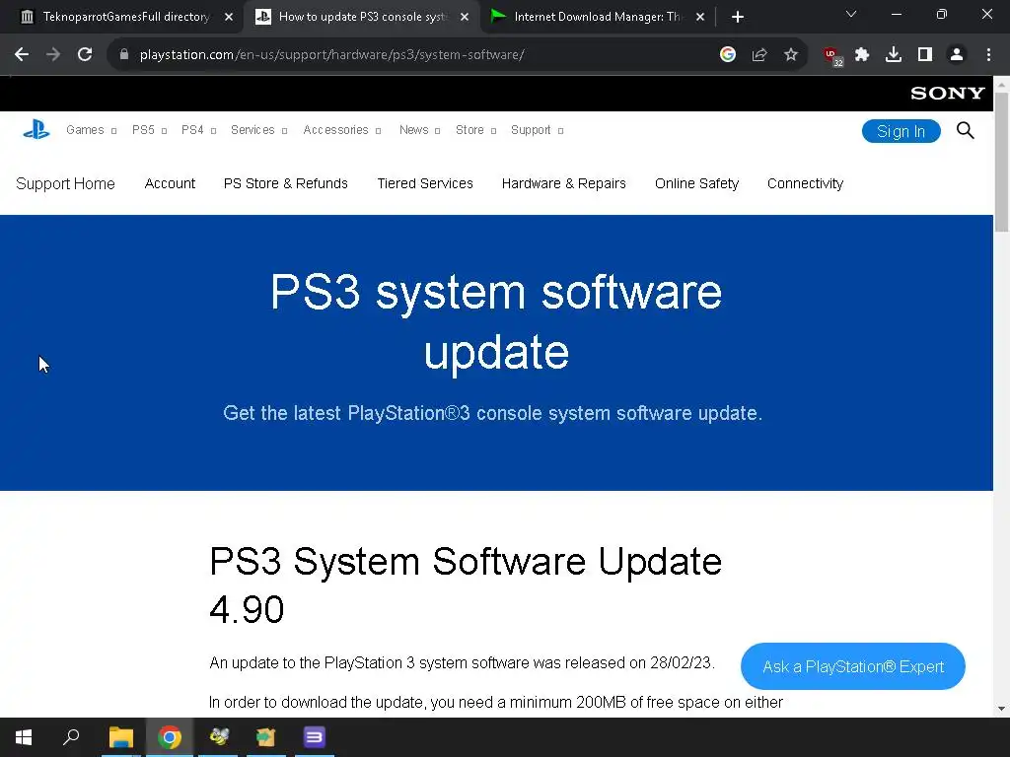Open Tiered Services section
1010x757 pixels.
point(424,183)
